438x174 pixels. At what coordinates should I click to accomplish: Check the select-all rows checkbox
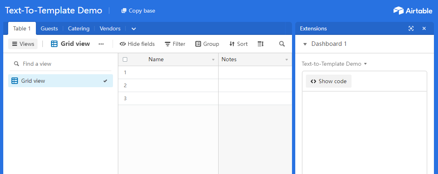125,60
